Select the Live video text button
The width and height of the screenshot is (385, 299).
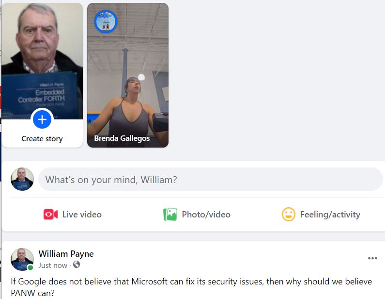(x=82, y=215)
